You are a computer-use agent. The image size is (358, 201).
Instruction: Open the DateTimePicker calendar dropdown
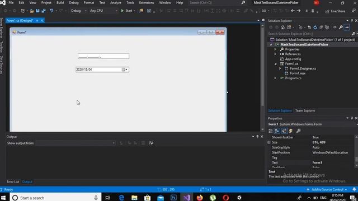pyautogui.click(x=125, y=69)
